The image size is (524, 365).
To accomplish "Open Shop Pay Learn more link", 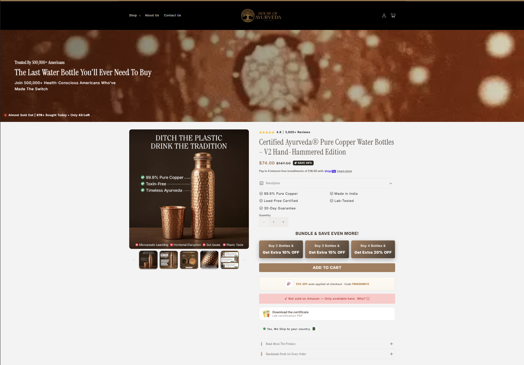I will point(344,171).
